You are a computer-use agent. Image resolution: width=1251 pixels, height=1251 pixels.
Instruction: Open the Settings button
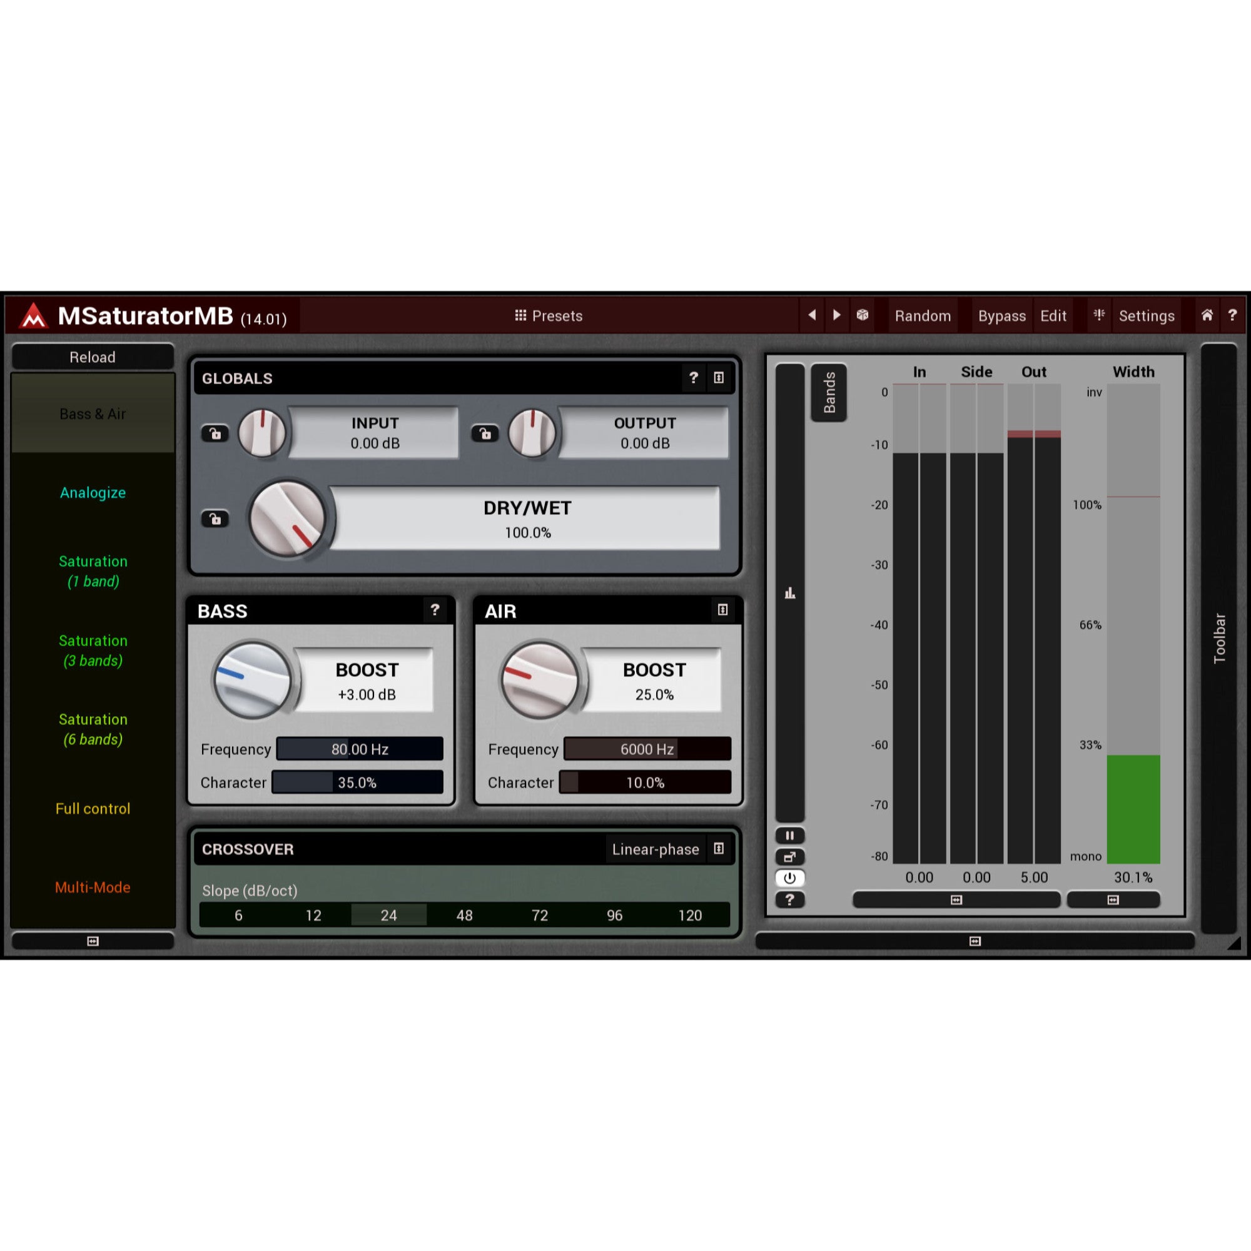click(1146, 316)
